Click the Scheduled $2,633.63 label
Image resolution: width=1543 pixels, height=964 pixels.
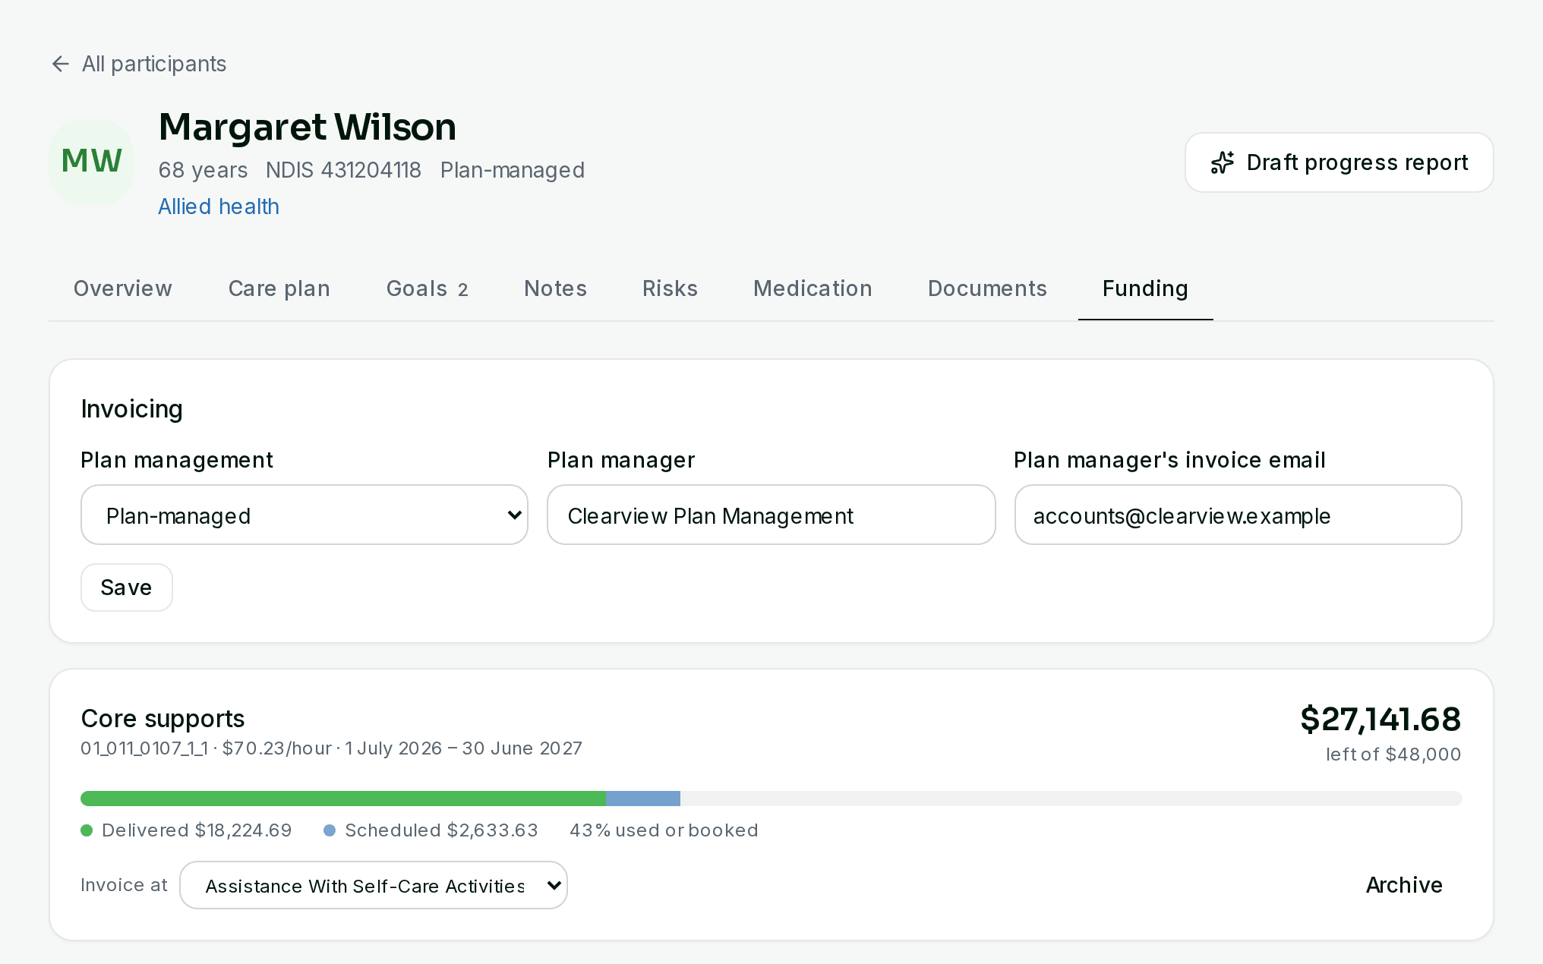click(441, 830)
